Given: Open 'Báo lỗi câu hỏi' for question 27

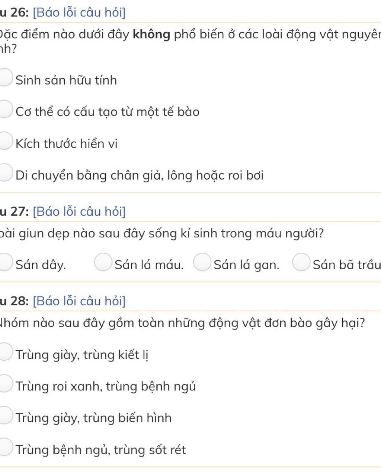Looking at the screenshot, I should coord(79,212).
